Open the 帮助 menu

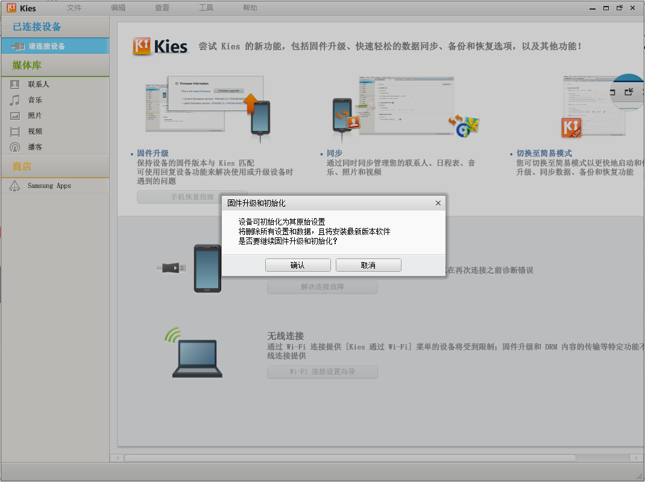click(250, 8)
